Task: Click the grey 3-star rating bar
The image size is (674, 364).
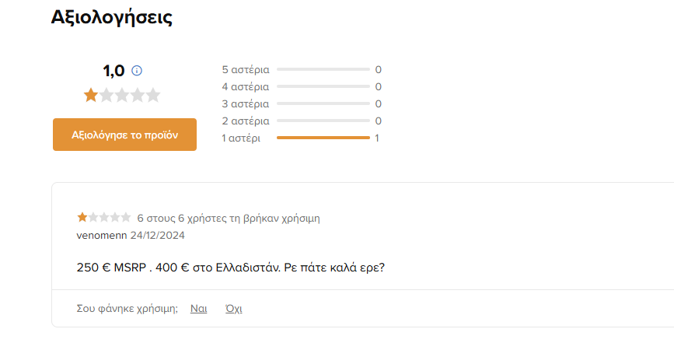Action: [x=323, y=103]
